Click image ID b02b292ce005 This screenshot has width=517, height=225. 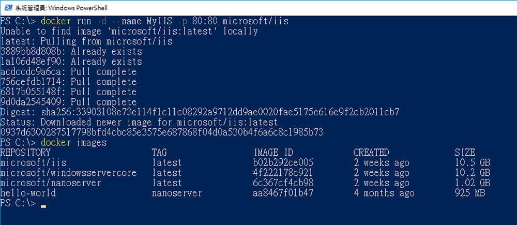pos(283,162)
